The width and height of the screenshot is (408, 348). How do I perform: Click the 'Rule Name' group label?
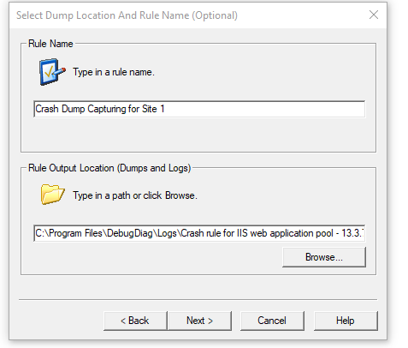pyautogui.click(x=50, y=44)
